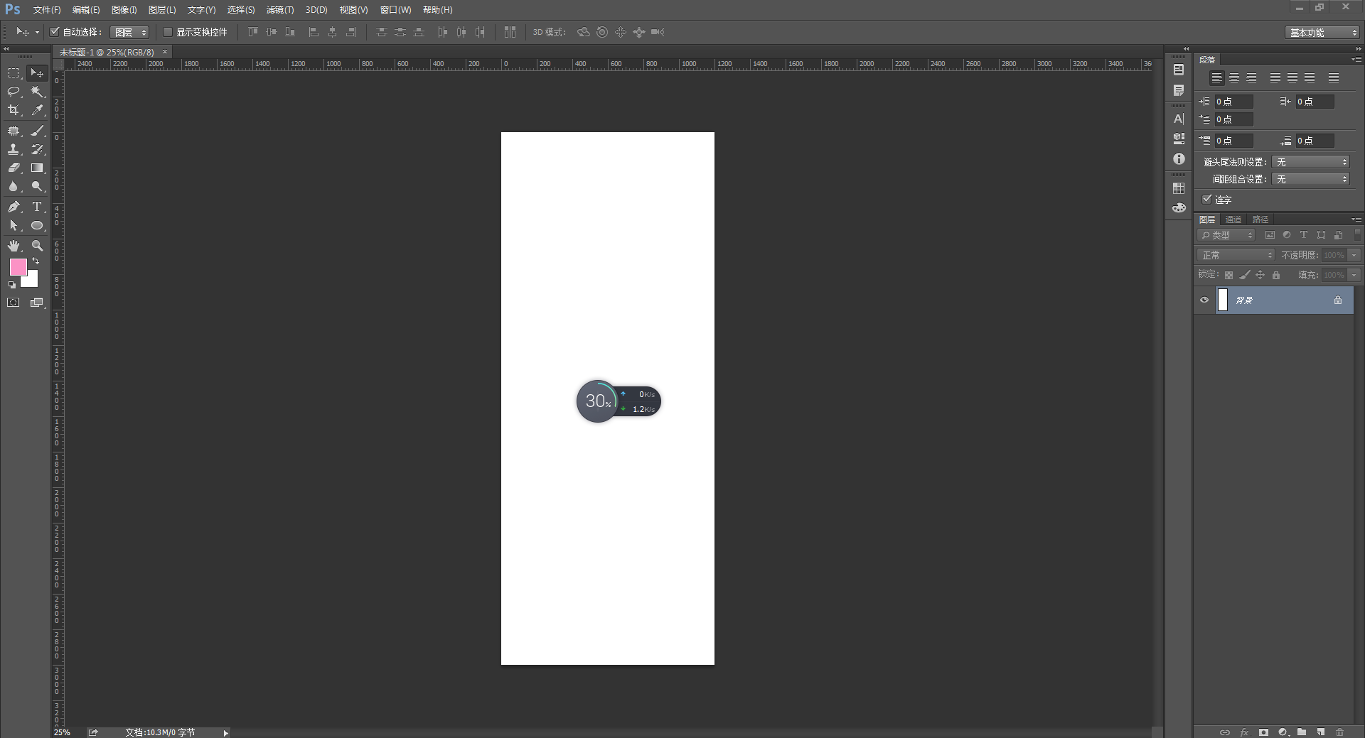
Task: Select the Hand tool
Action: point(14,246)
